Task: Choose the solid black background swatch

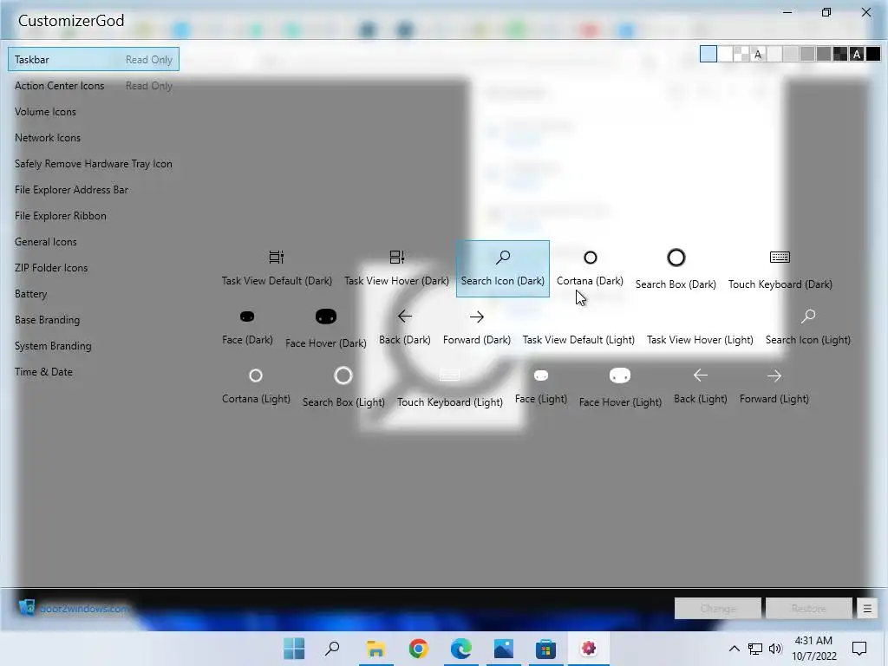Action: (873, 54)
